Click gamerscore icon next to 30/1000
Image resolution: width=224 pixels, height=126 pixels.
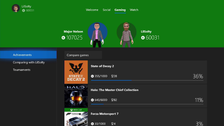[x=92, y=124]
